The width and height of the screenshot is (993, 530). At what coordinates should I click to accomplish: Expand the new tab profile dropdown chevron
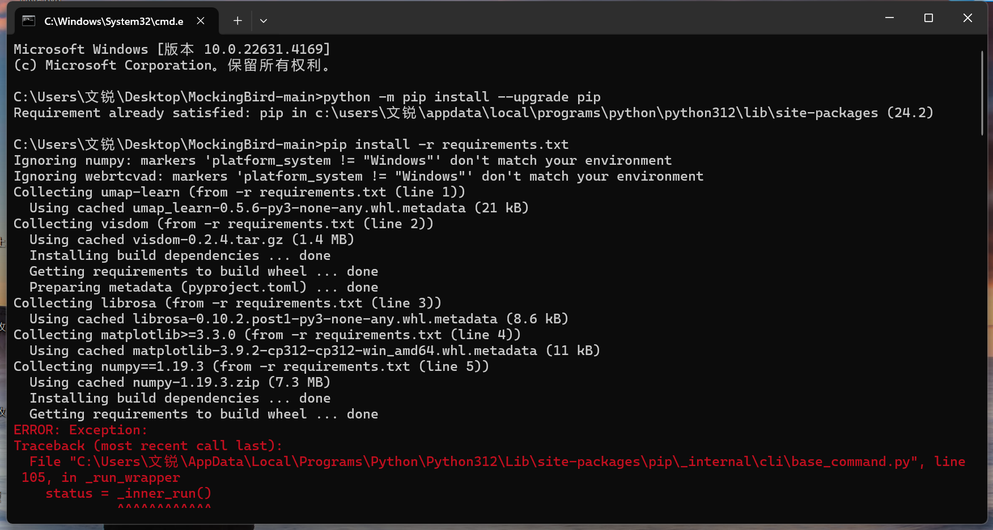coord(264,21)
